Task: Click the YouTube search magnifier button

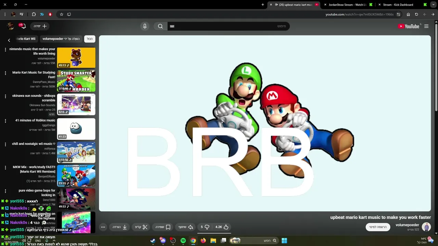Action: [x=160, y=26]
